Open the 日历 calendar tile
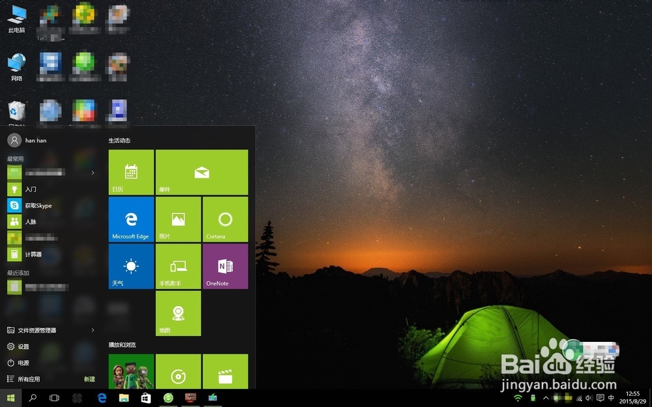 pos(131,173)
